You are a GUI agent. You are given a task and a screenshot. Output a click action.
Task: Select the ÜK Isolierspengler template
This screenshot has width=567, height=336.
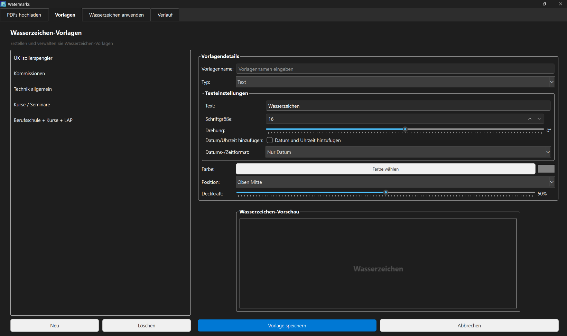(100, 58)
